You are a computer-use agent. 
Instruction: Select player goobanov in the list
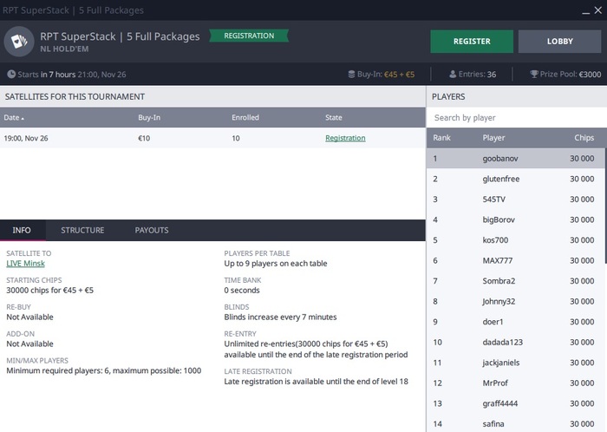tap(515, 159)
